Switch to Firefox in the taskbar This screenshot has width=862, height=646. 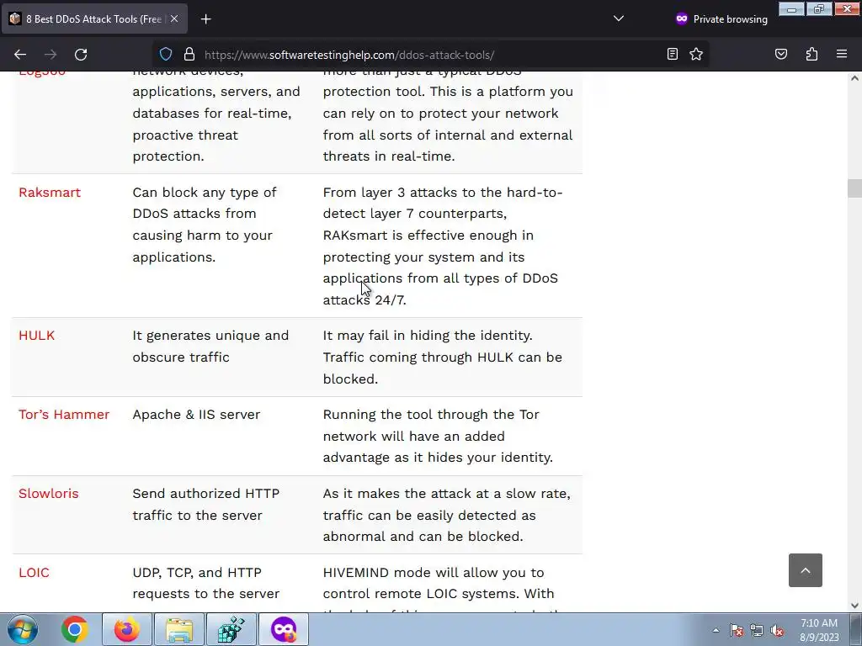(x=127, y=629)
